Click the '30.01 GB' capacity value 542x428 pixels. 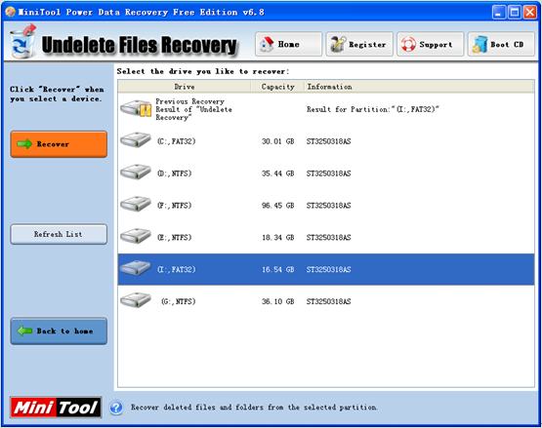(x=278, y=141)
